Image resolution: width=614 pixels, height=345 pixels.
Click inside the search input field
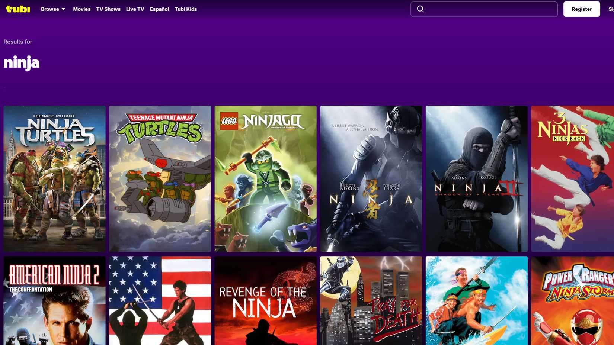[484, 9]
